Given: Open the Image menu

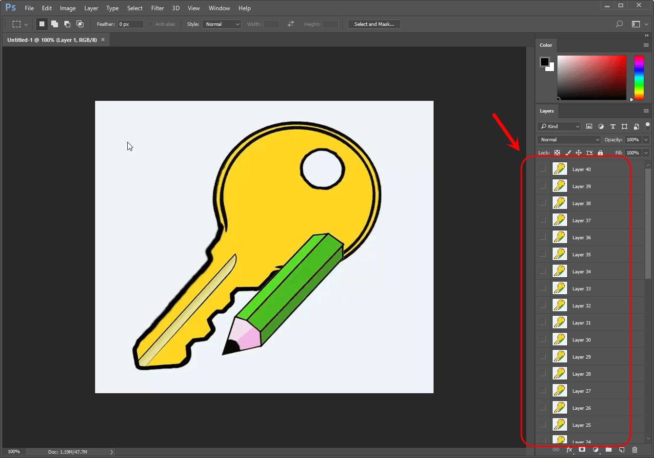Looking at the screenshot, I should (68, 8).
